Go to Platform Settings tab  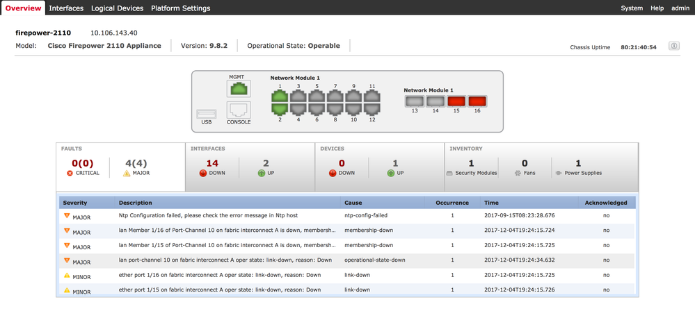coord(180,8)
